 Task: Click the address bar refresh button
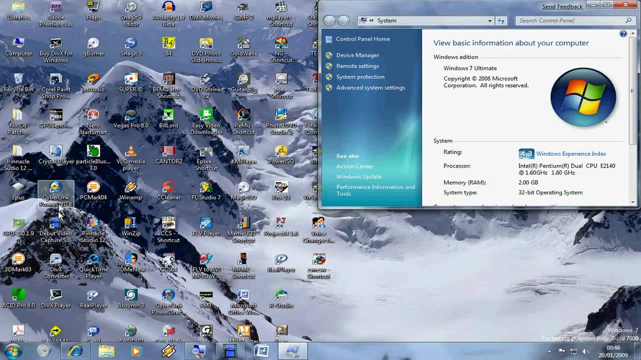(501, 21)
